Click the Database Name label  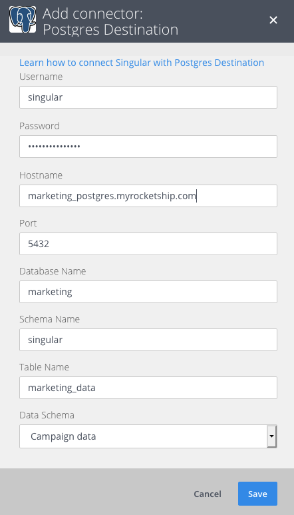[53, 271]
